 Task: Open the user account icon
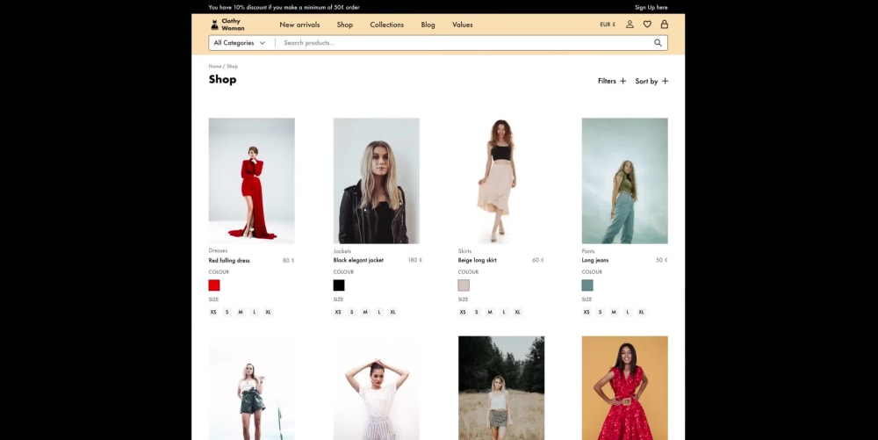[630, 25]
